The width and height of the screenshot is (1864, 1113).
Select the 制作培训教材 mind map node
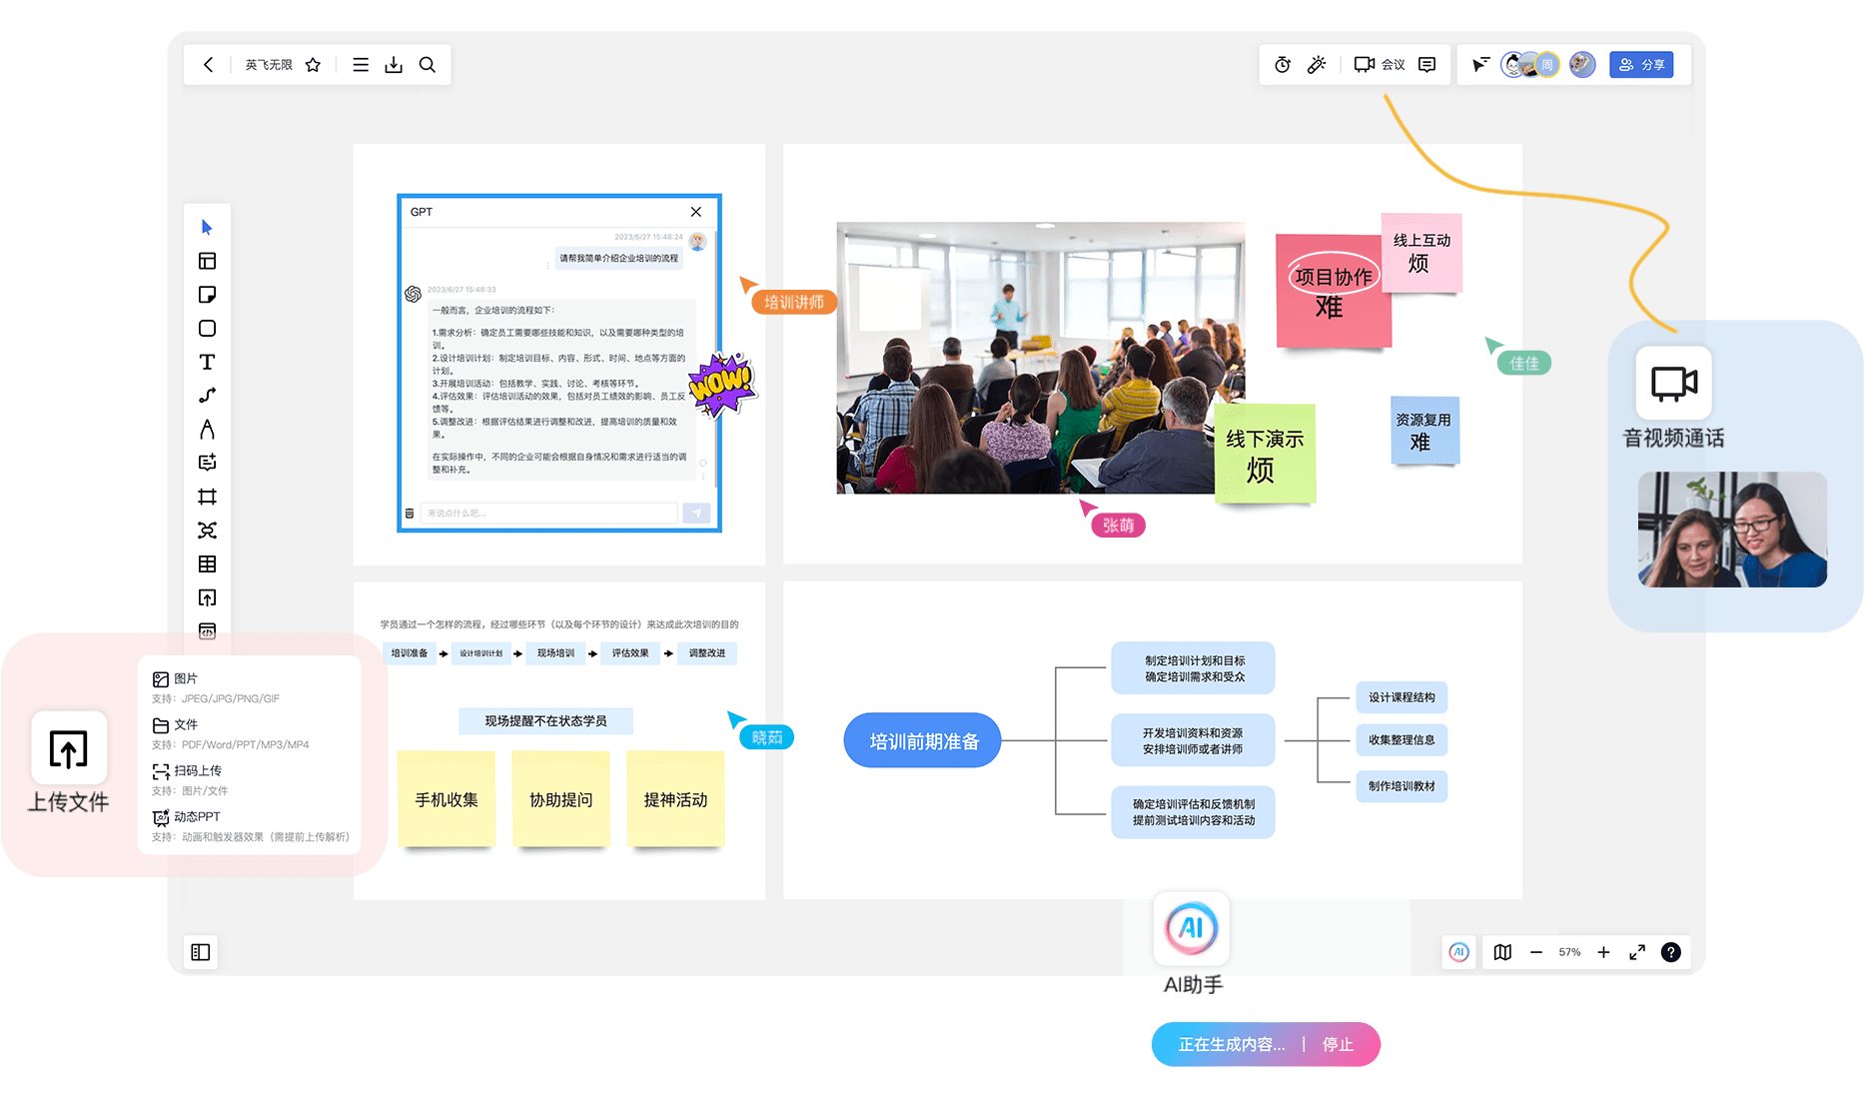pyautogui.click(x=1401, y=786)
